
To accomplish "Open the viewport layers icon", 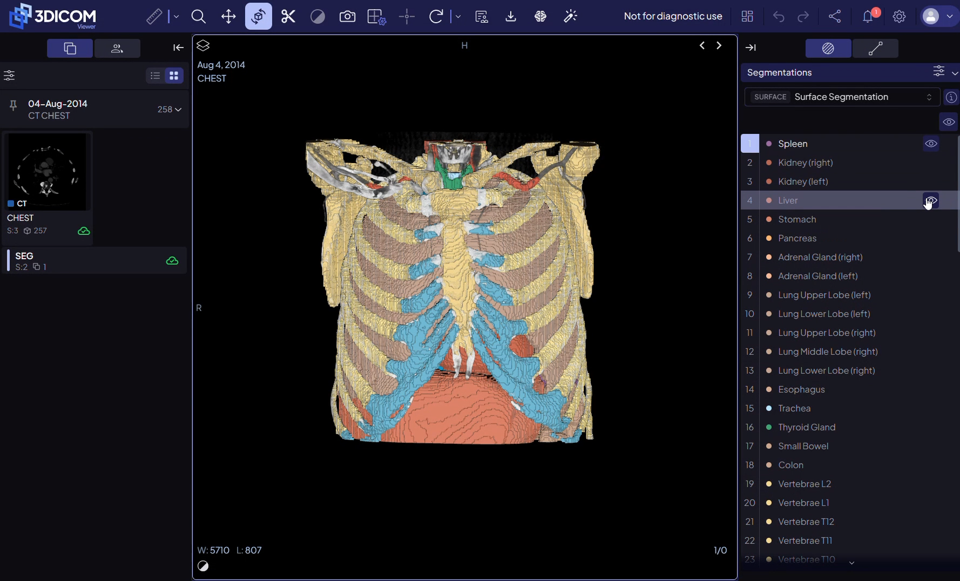I will (x=203, y=46).
